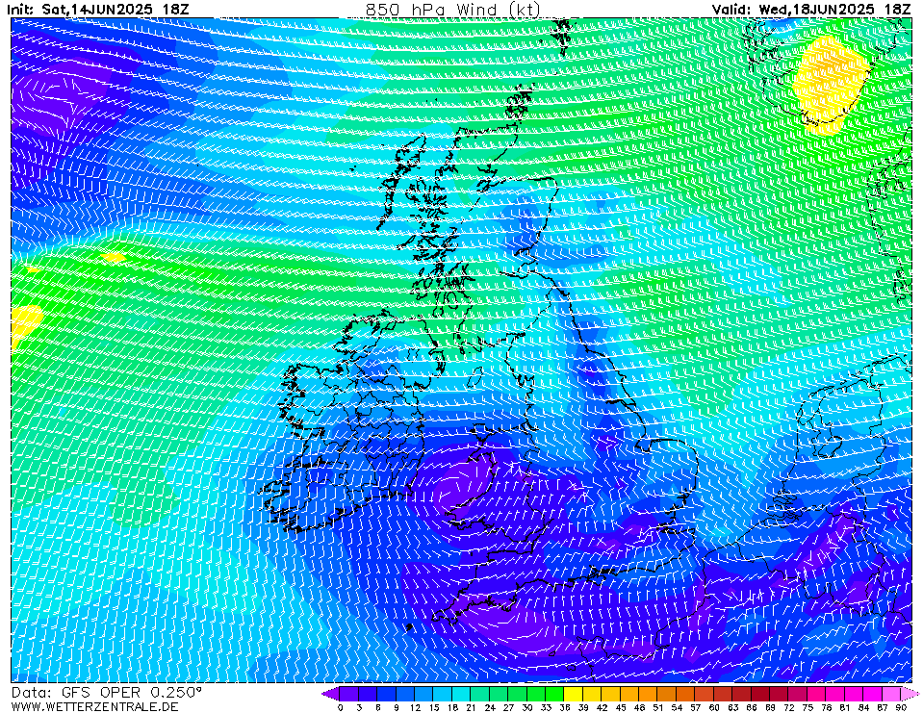
Task: Click the light blue 12–15 kt legend swatch
Action: 423,694
